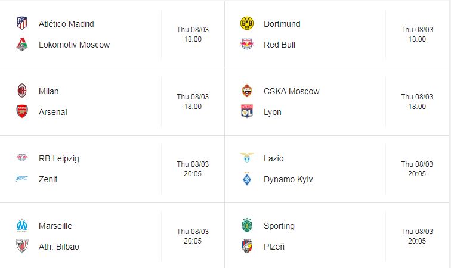The width and height of the screenshot is (451, 268).
Task: Click the Dynamo Kyiv crest
Action: pos(247,179)
